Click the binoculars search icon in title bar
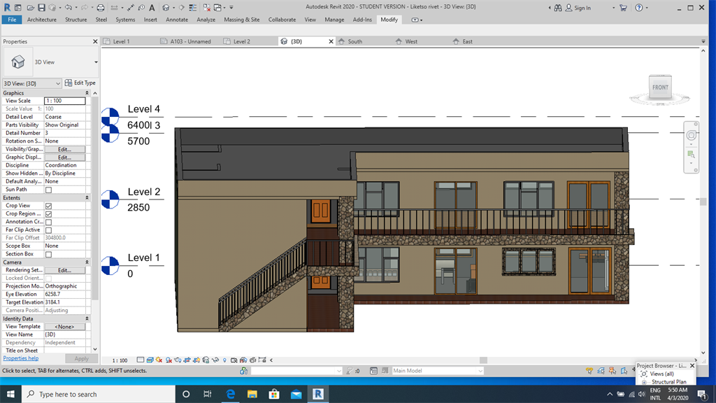Screen dimensions: 716x403 click(x=557, y=8)
